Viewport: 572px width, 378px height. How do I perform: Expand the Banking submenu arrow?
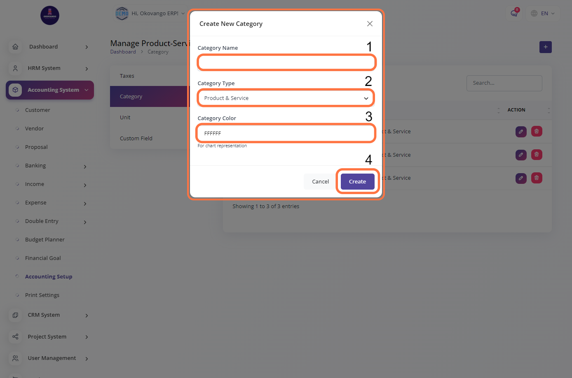[x=85, y=167]
